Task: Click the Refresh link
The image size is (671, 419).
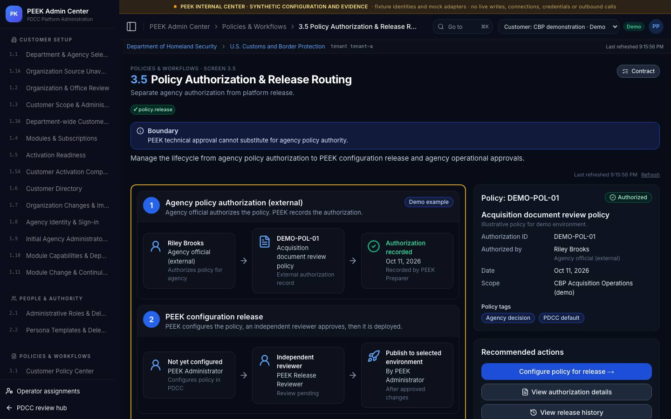Action: tap(650, 175)
